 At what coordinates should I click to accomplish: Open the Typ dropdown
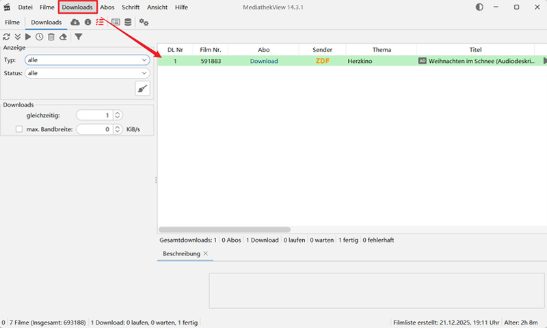(x=87, y=60)
